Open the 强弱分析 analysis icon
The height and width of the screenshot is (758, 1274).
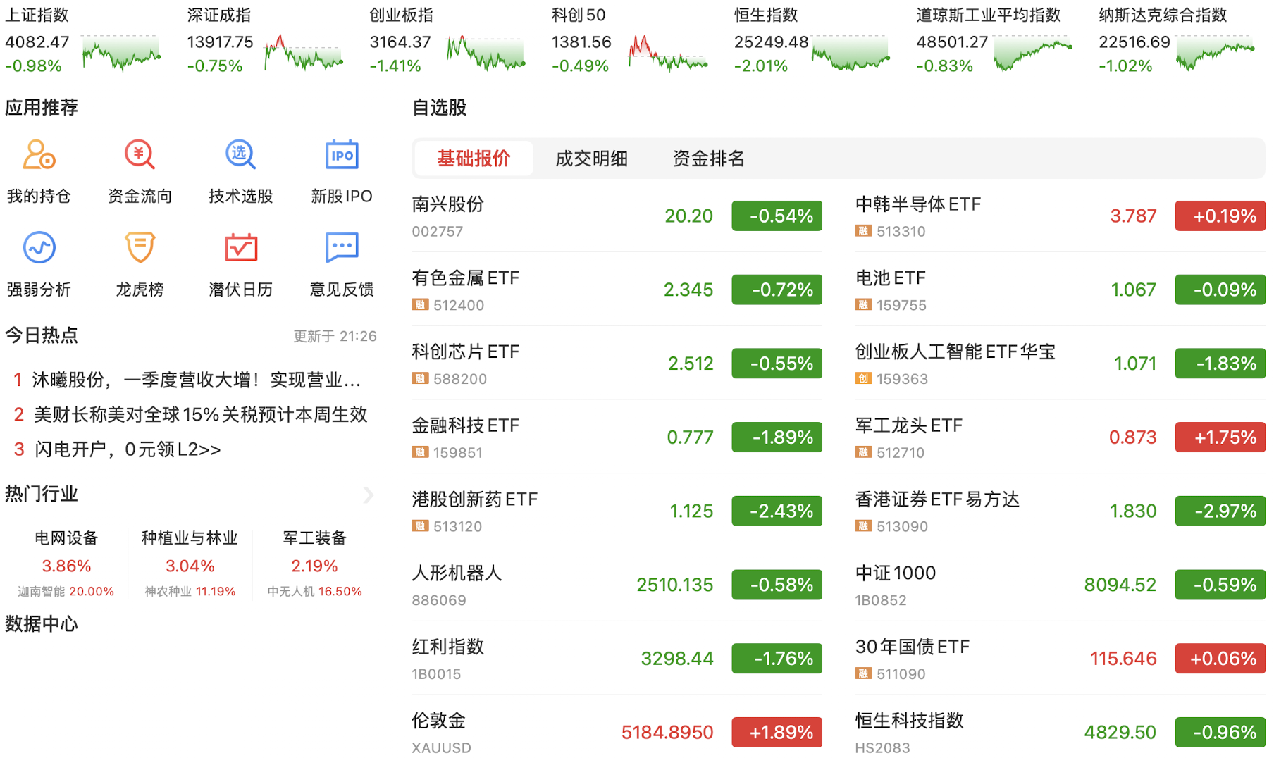(39, 248)
